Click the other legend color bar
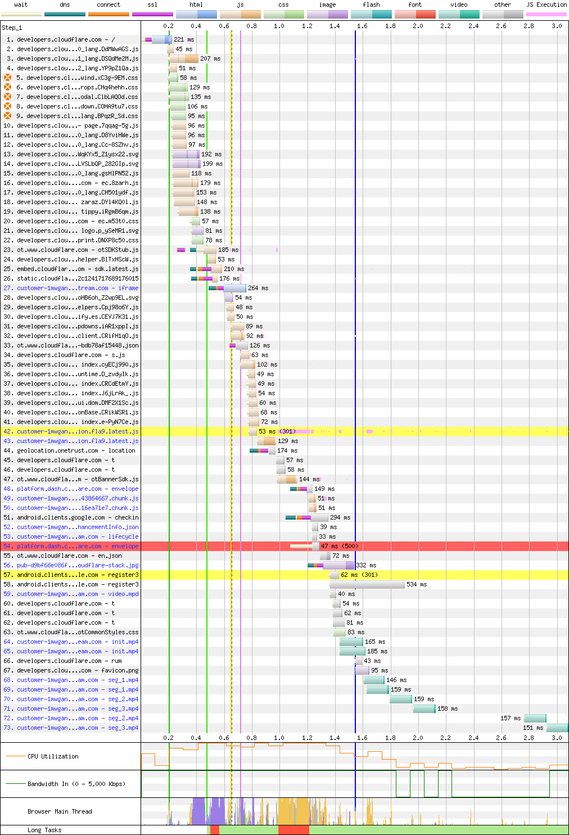 pyautogui.click(x=503, y=14)
